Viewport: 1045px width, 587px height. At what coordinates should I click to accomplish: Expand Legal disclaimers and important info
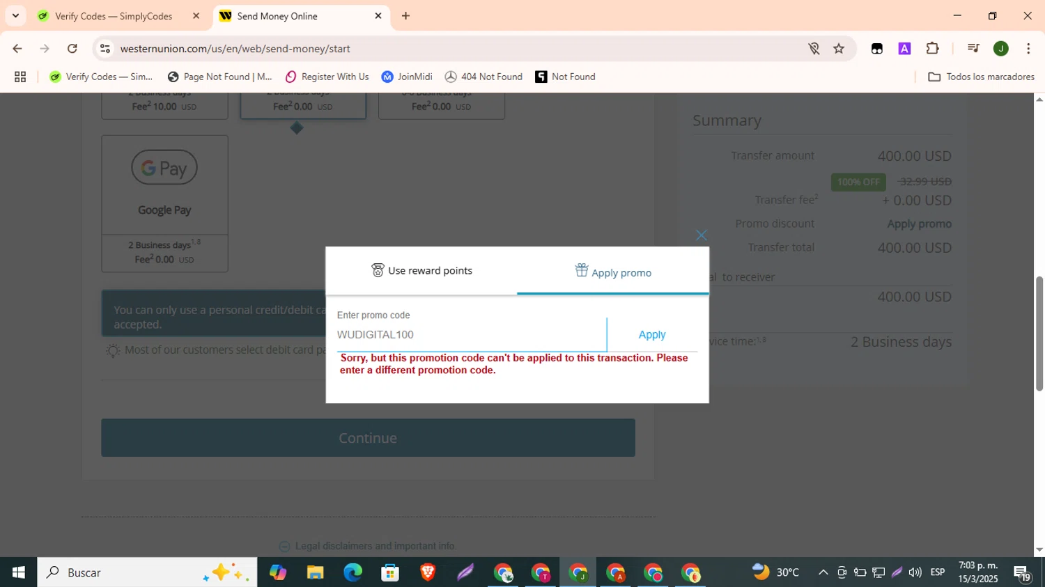[367, 546]
